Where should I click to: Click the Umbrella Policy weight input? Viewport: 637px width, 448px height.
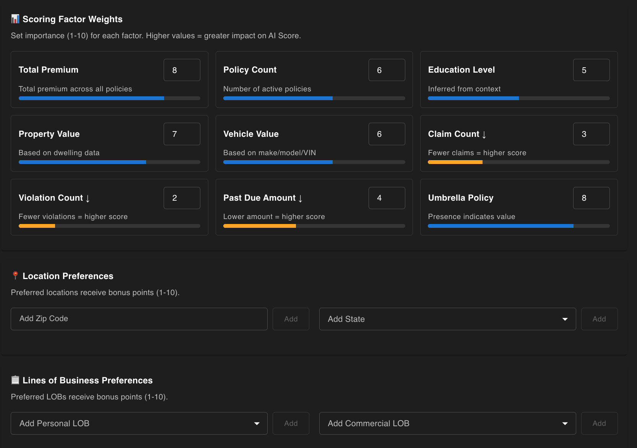[x=591, y=198]
